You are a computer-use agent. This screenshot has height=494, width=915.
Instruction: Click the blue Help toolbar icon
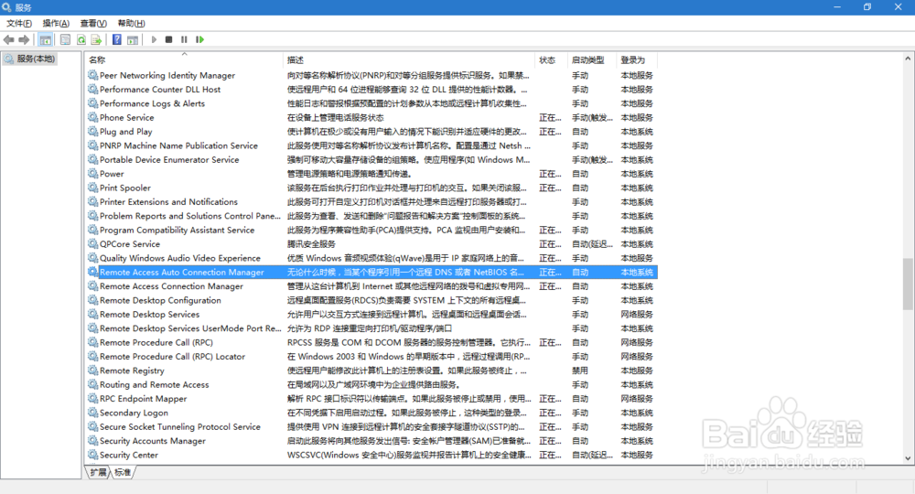pyautogui.click(x=117, y=39)
